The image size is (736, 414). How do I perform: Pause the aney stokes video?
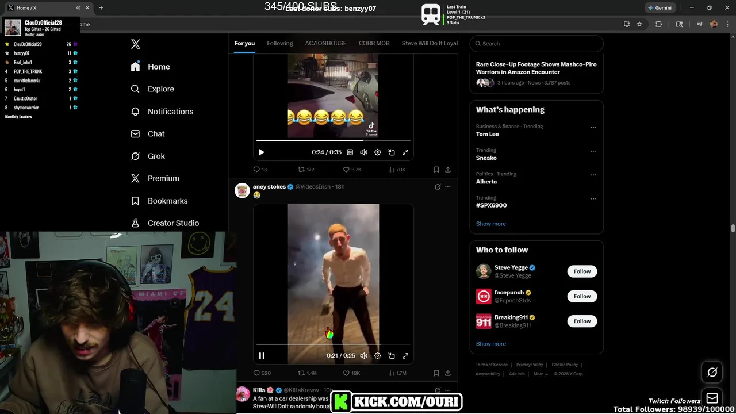(262, 356)
